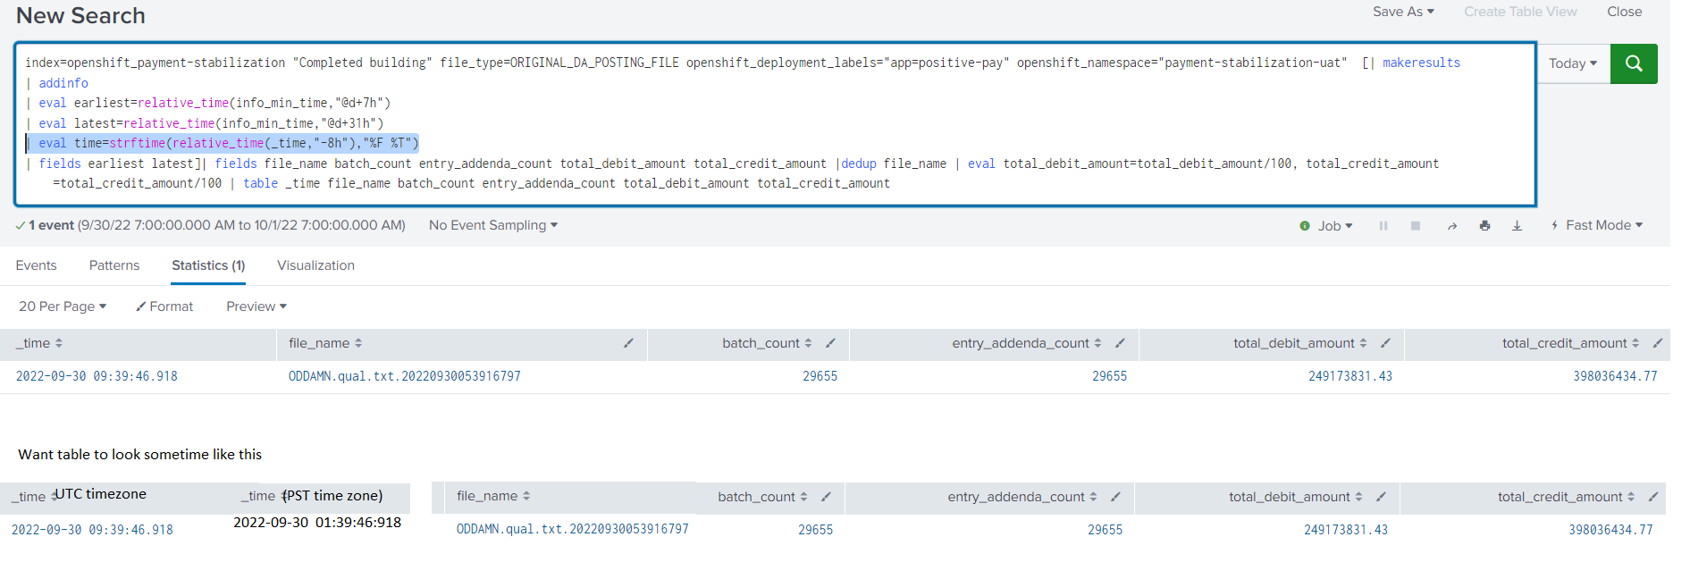
Task: Select the Statistics (1) tab
Action: [208, 265]
